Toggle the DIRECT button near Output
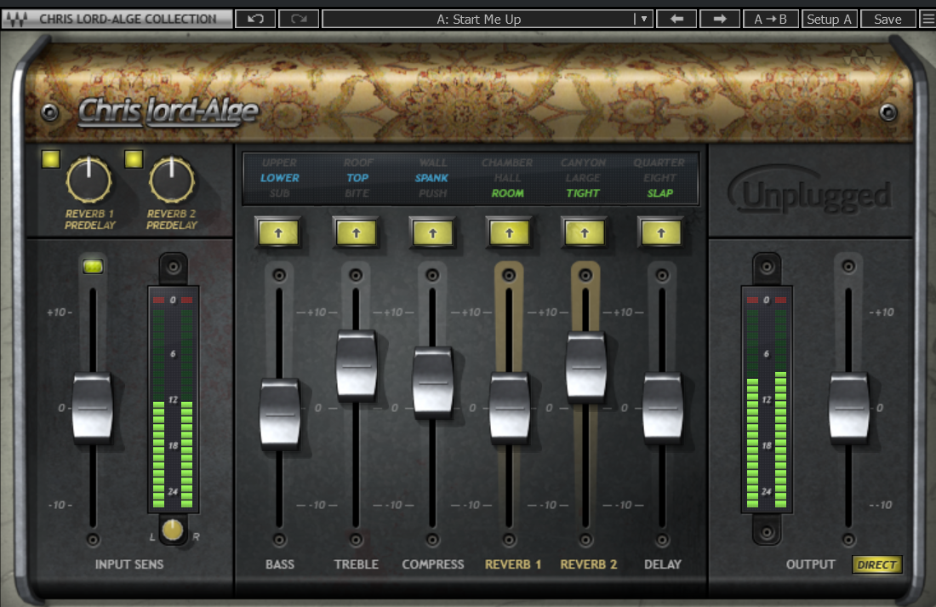This screenshot has height=607, width=936. pyautogui.click(x=876, y=564)
